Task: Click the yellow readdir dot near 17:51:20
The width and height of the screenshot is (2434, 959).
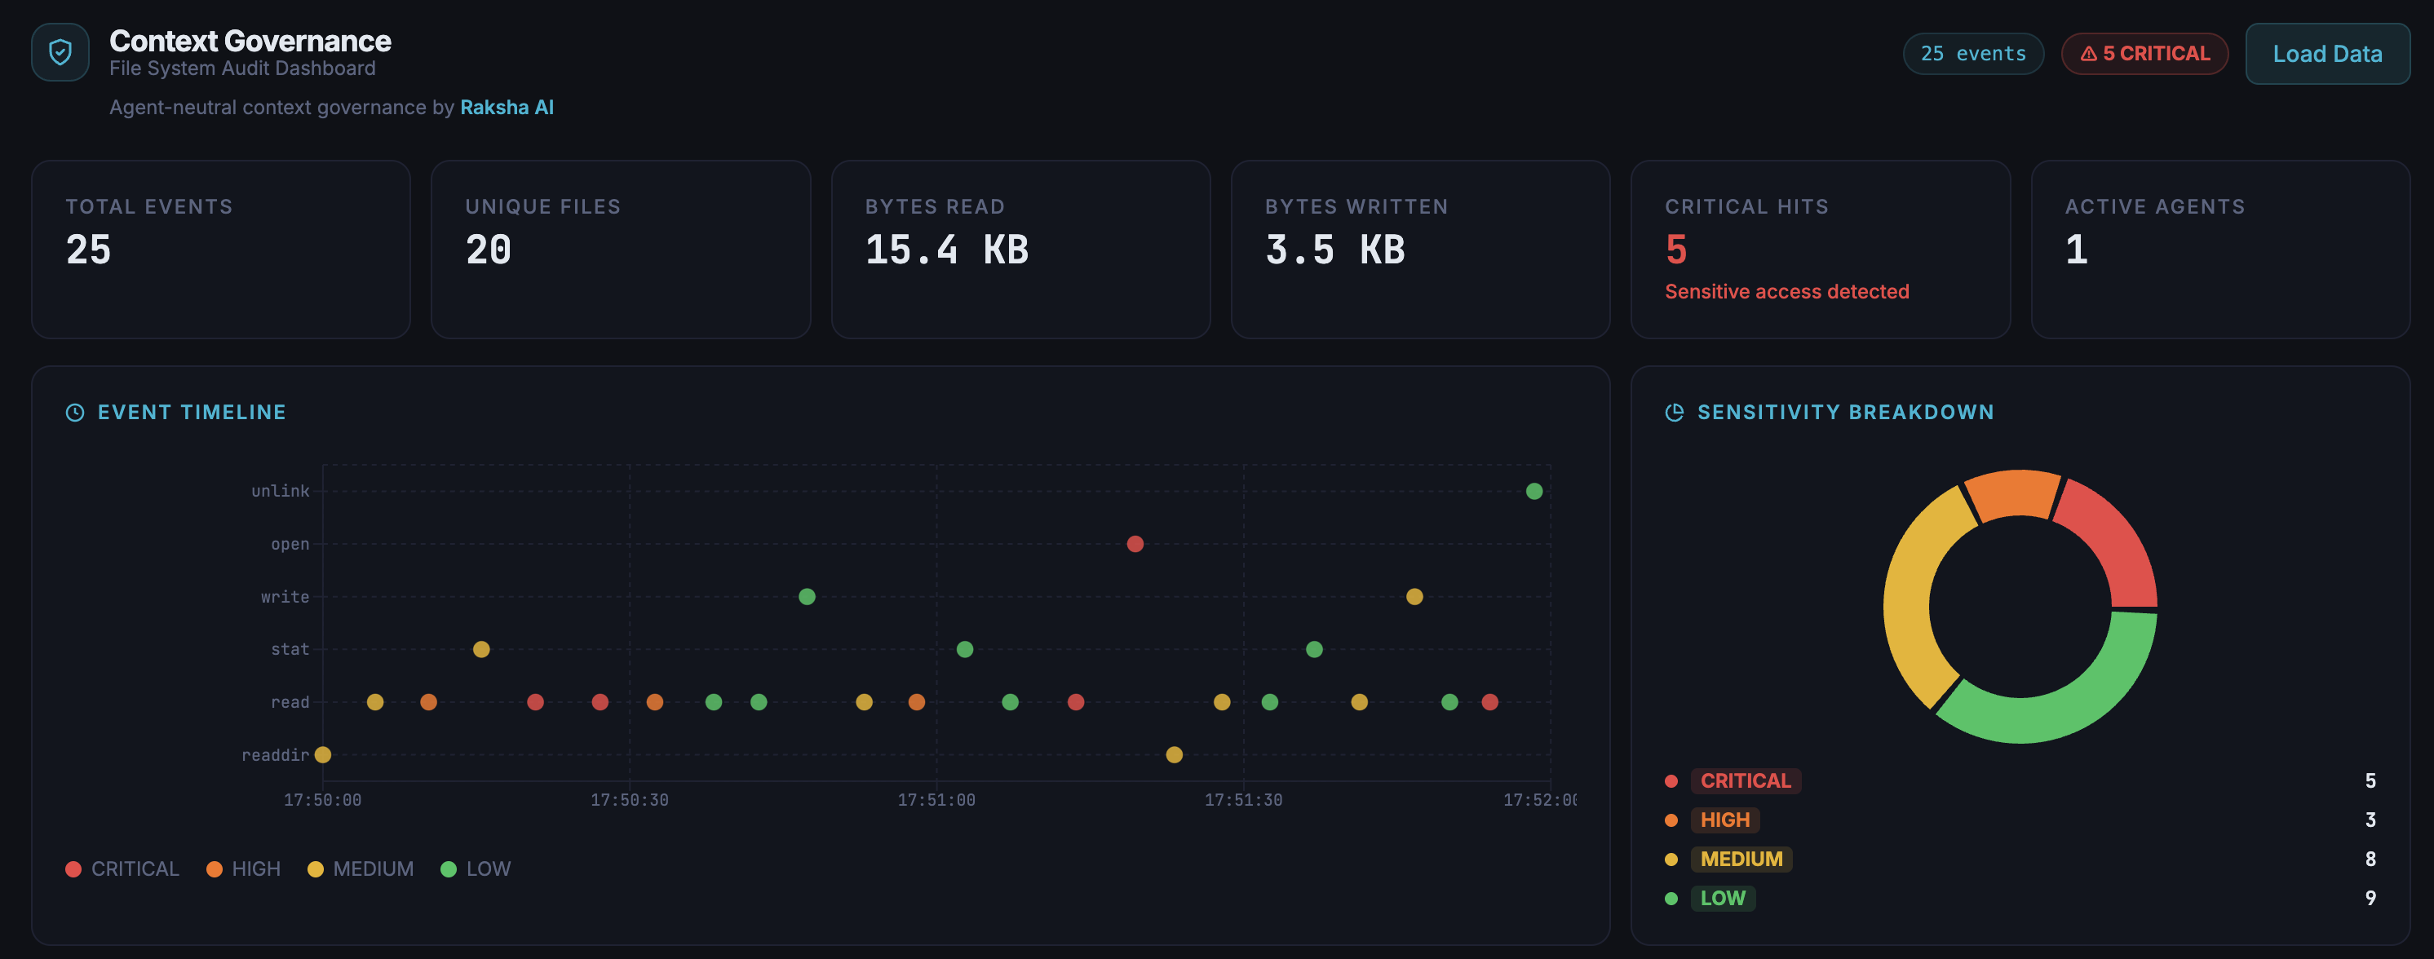Action: (x=1175, y=755)
